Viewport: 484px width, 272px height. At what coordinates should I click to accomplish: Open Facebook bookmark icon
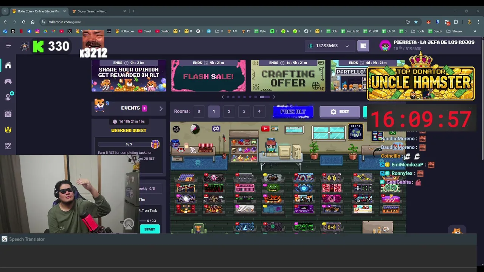click(x=29, y=31)
